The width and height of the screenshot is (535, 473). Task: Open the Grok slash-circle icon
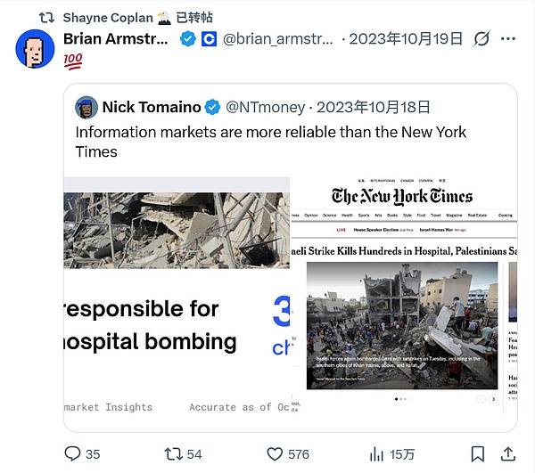click(481, 39)
